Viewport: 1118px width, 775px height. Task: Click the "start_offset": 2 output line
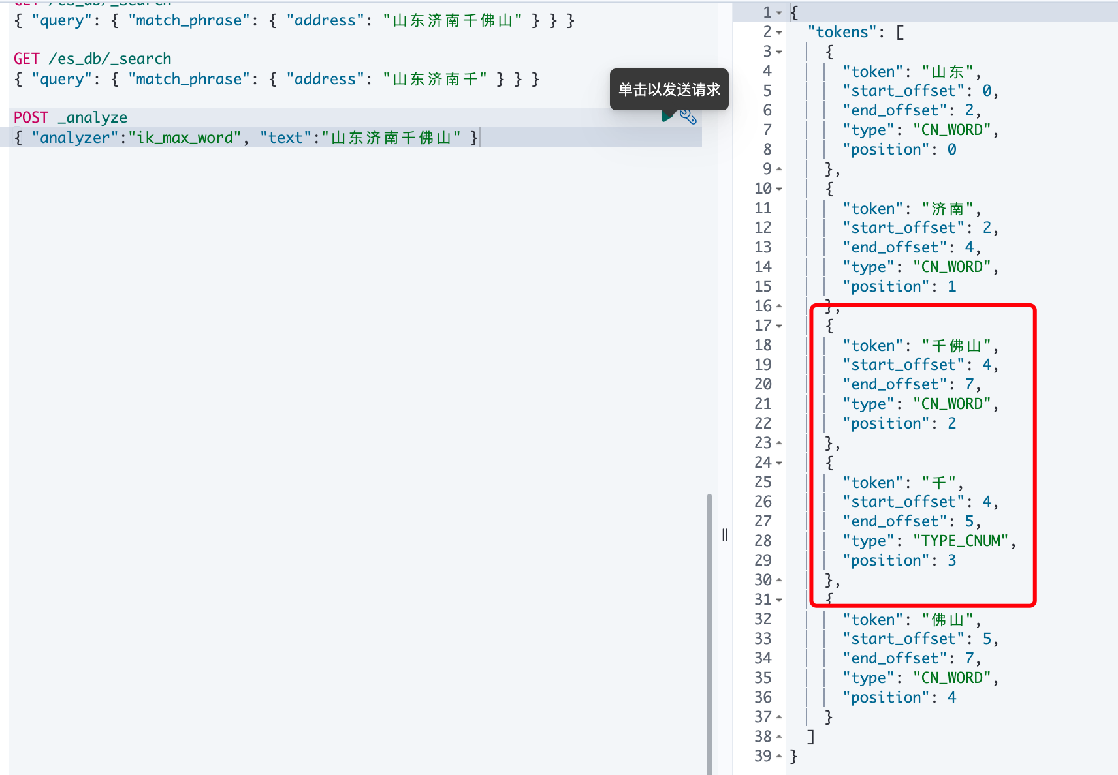pos(920,228)
